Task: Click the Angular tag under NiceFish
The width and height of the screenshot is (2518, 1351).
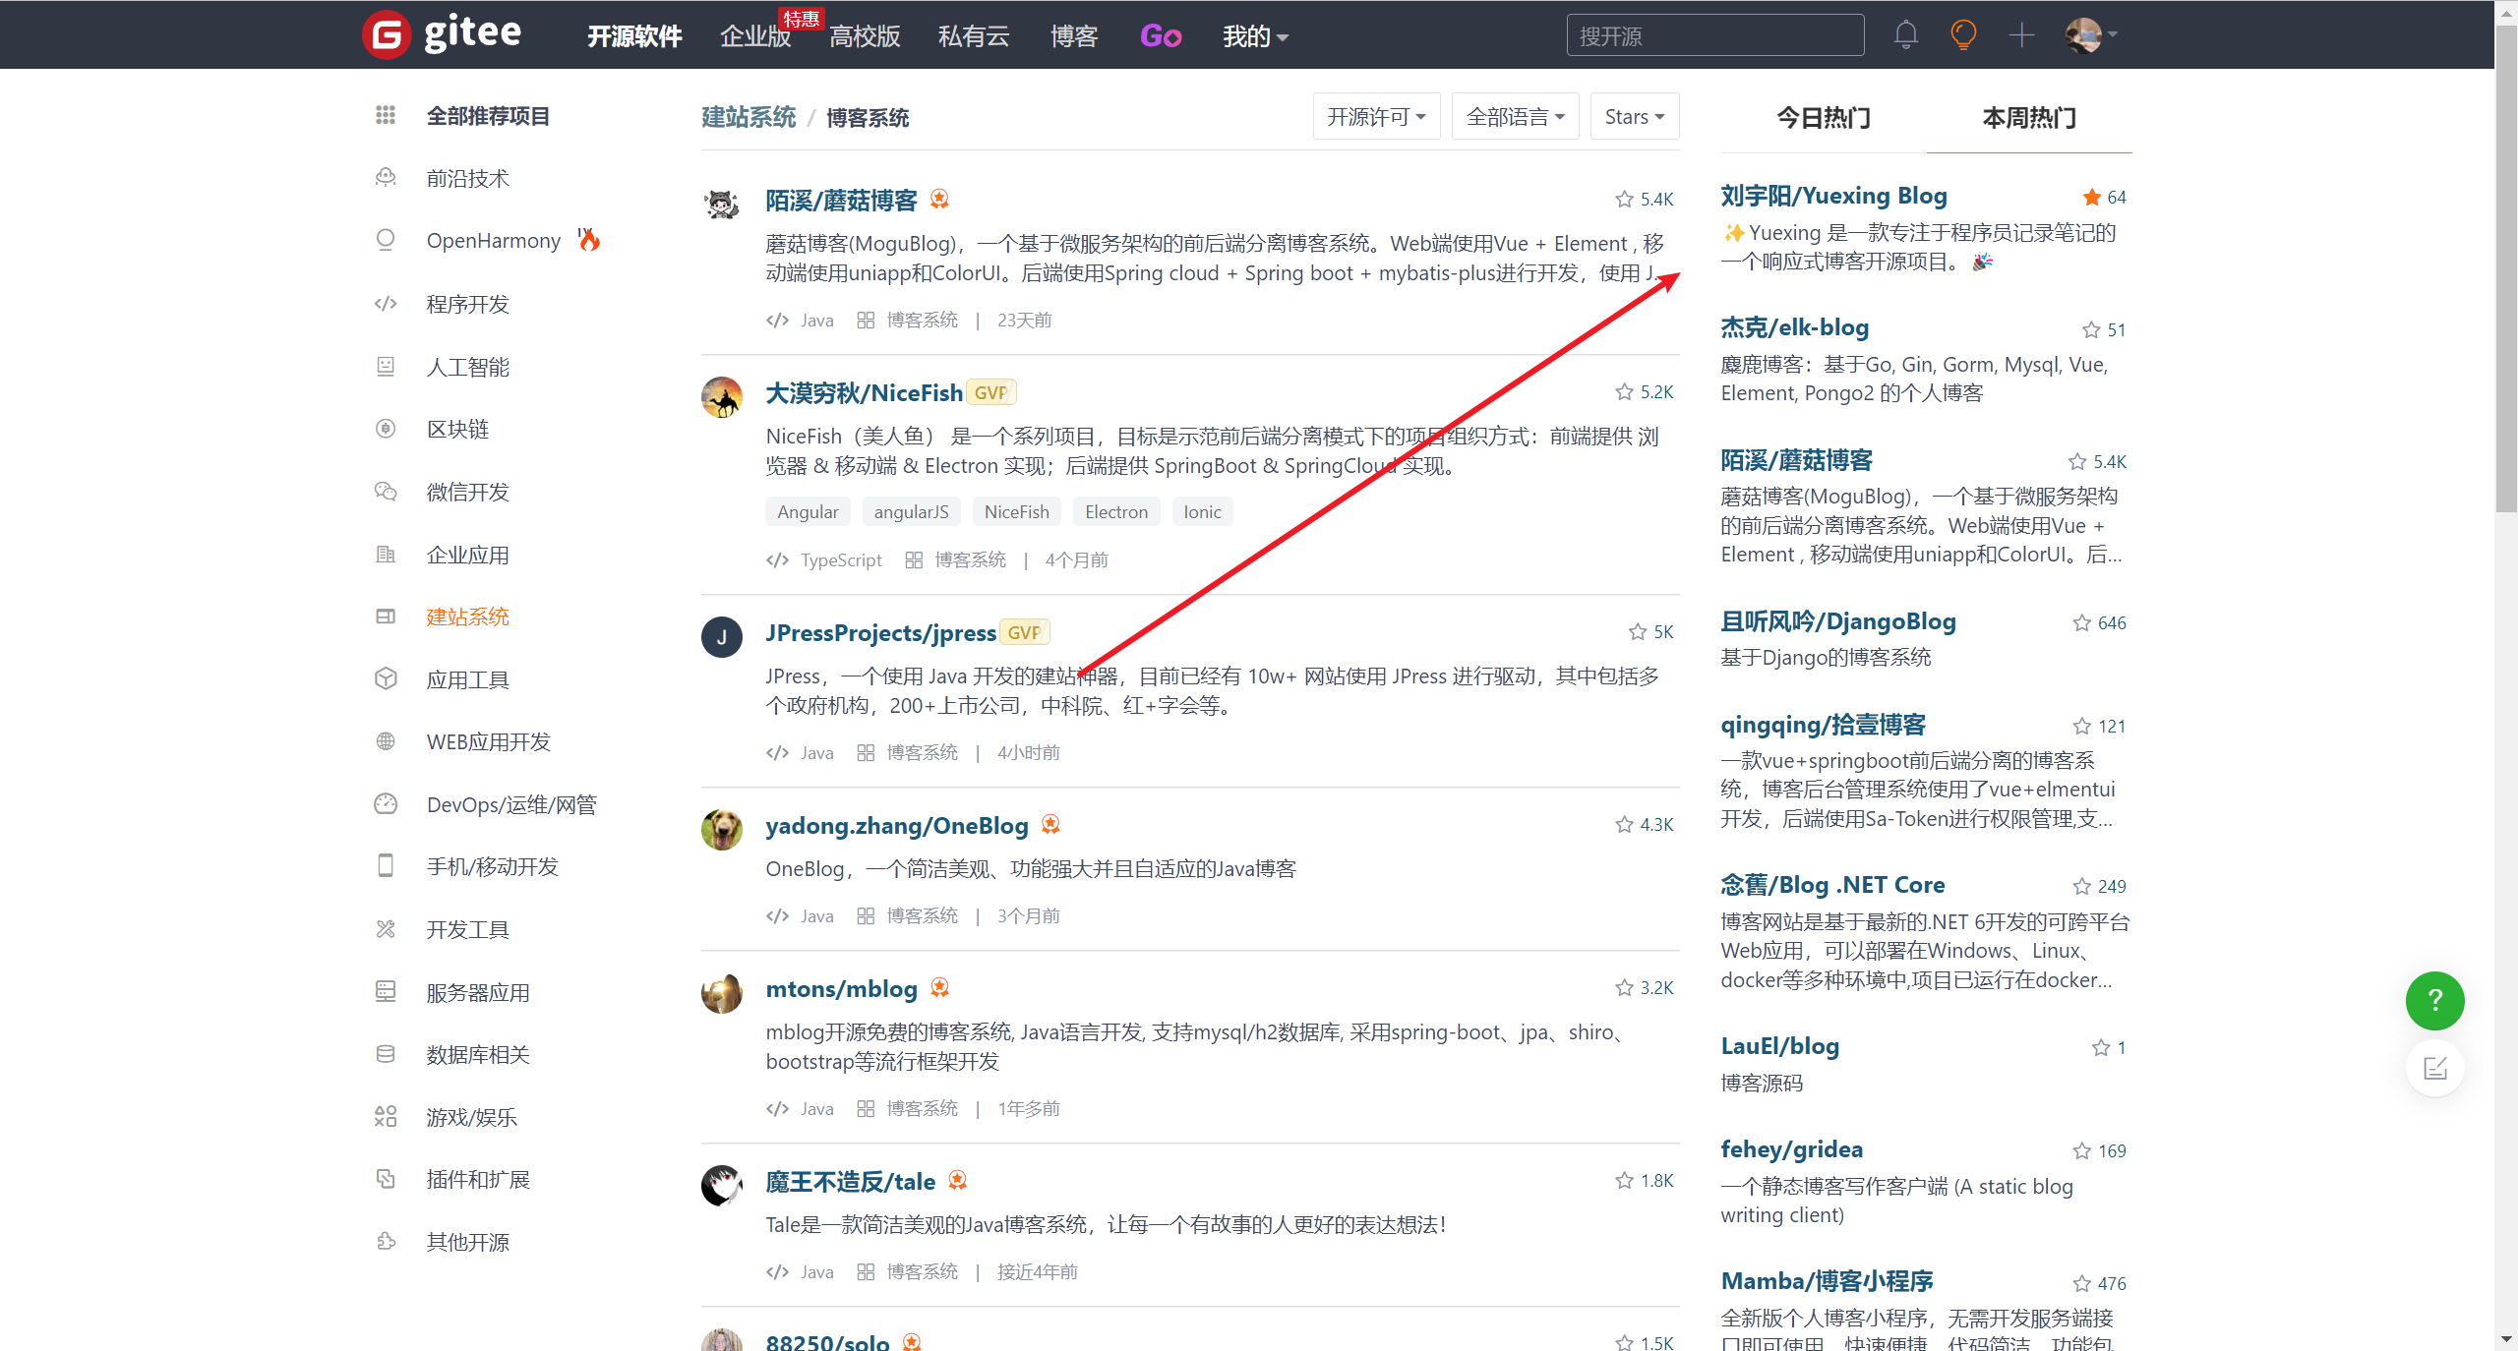Action: tap(808, 511)
